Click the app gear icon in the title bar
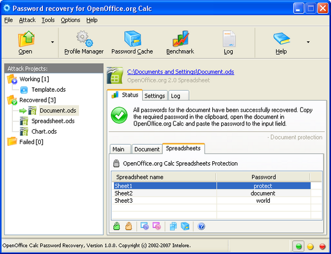The height and width of the screenshot is (254, 331). click(7, 8)
